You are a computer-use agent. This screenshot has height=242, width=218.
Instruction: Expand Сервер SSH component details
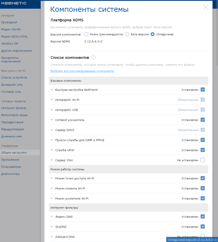[x=52, y=160]
